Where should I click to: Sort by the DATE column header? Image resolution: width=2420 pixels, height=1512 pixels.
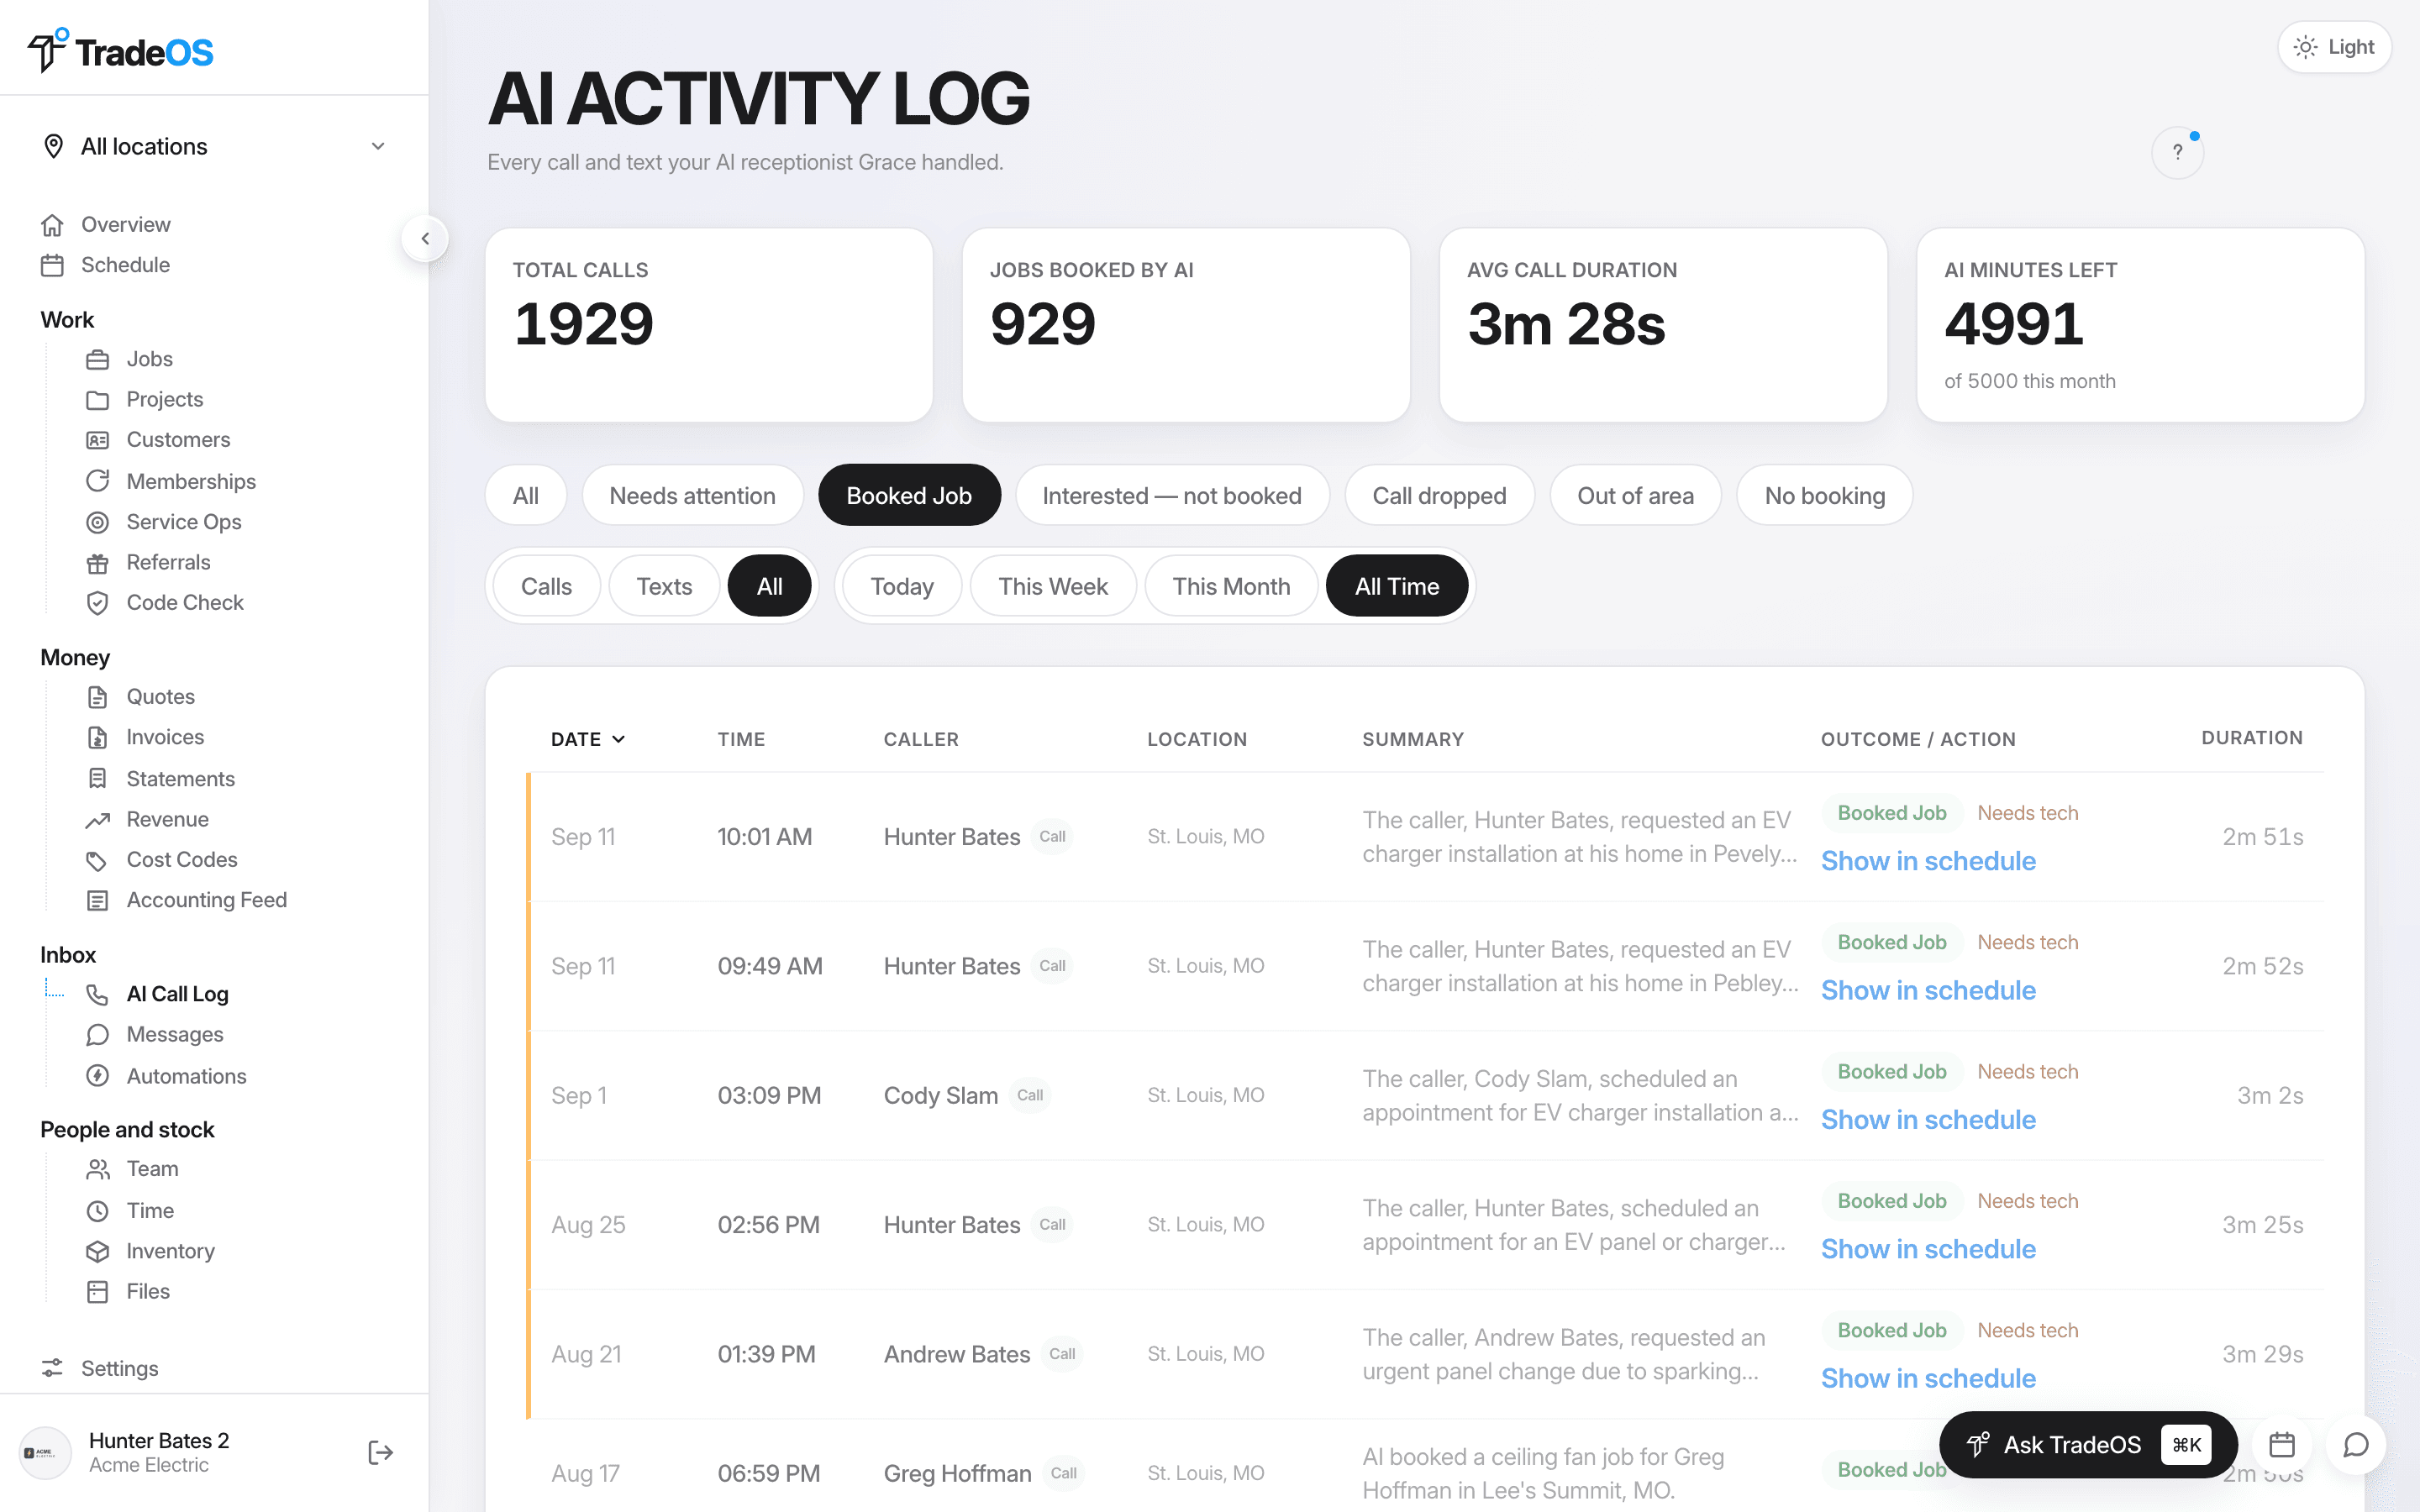(588, 739)
